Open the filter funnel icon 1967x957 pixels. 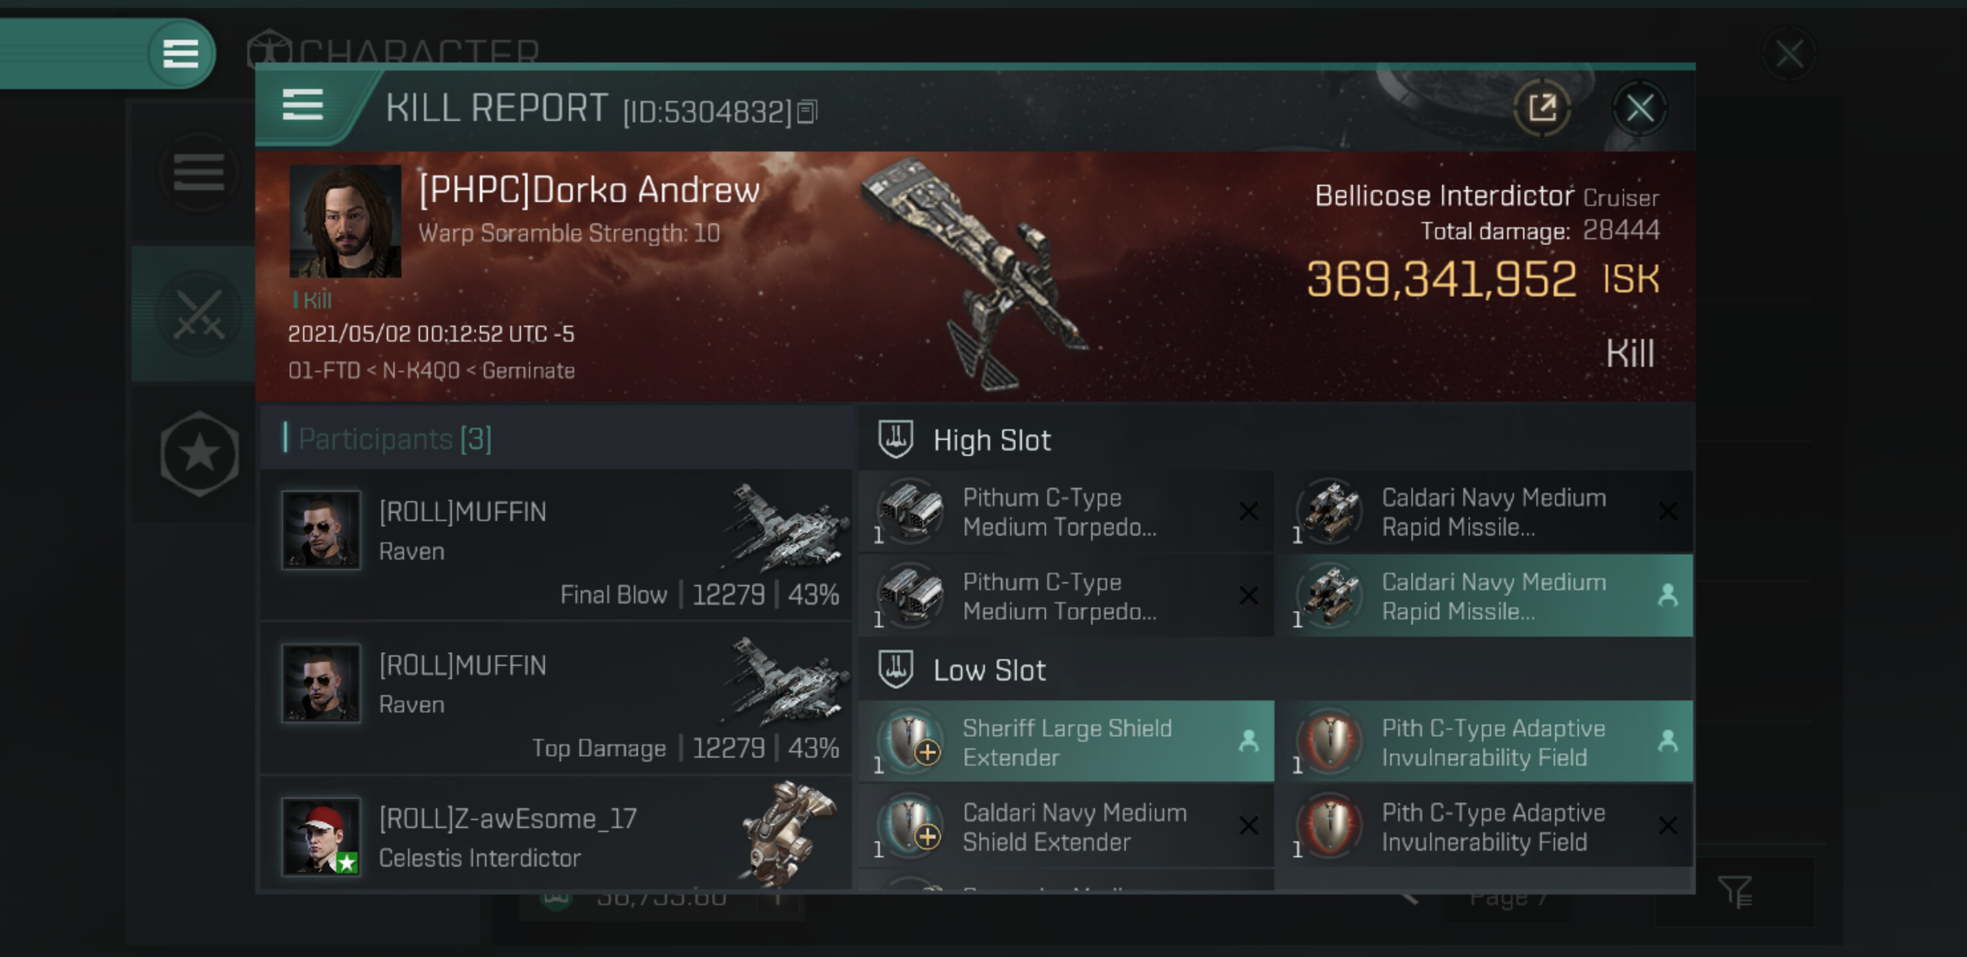1735,891
